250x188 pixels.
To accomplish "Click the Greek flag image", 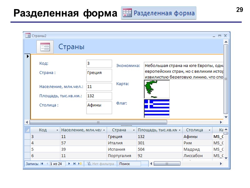I will tap(157, 108).
